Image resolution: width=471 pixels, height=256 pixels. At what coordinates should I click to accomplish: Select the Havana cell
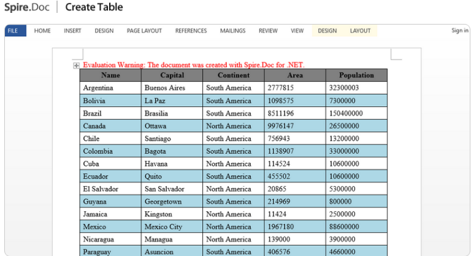pyautogui.click(x=172, y=164)
